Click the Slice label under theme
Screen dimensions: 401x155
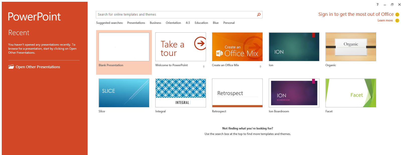coord(102,111)
